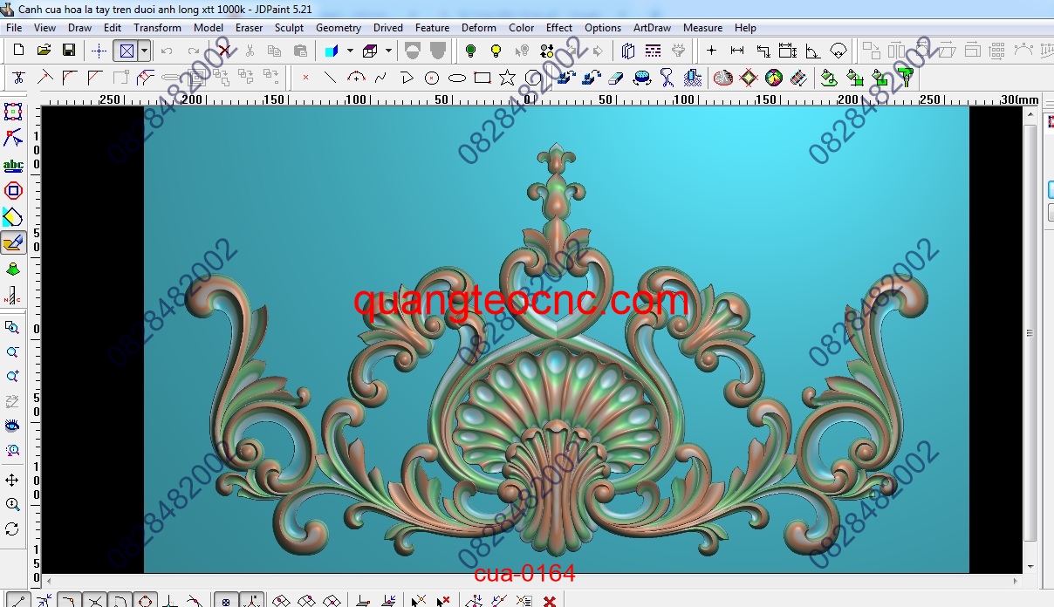Screen dimensions: 1054x607
Task: Click the Save file floppy disk icon
Action: [x=68, y=51]
